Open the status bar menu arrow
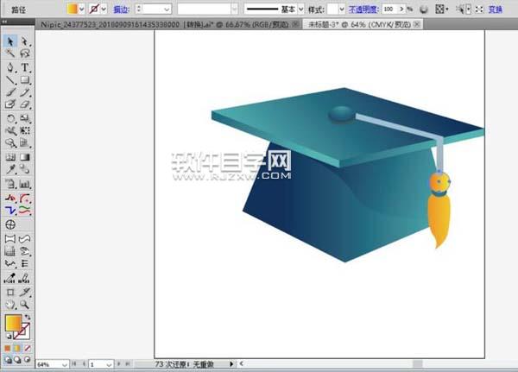Screen dimensions: 518x372 [x=231, y=364]
